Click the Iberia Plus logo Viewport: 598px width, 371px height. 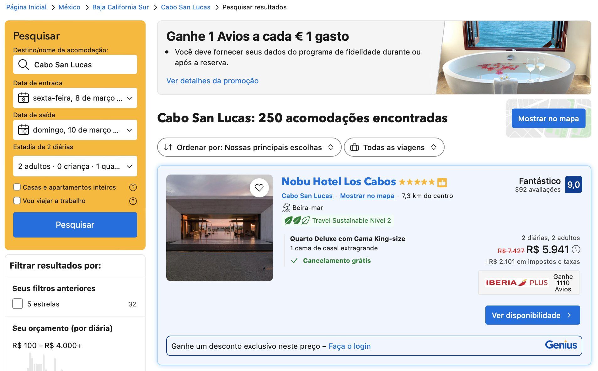coord(516,282)
